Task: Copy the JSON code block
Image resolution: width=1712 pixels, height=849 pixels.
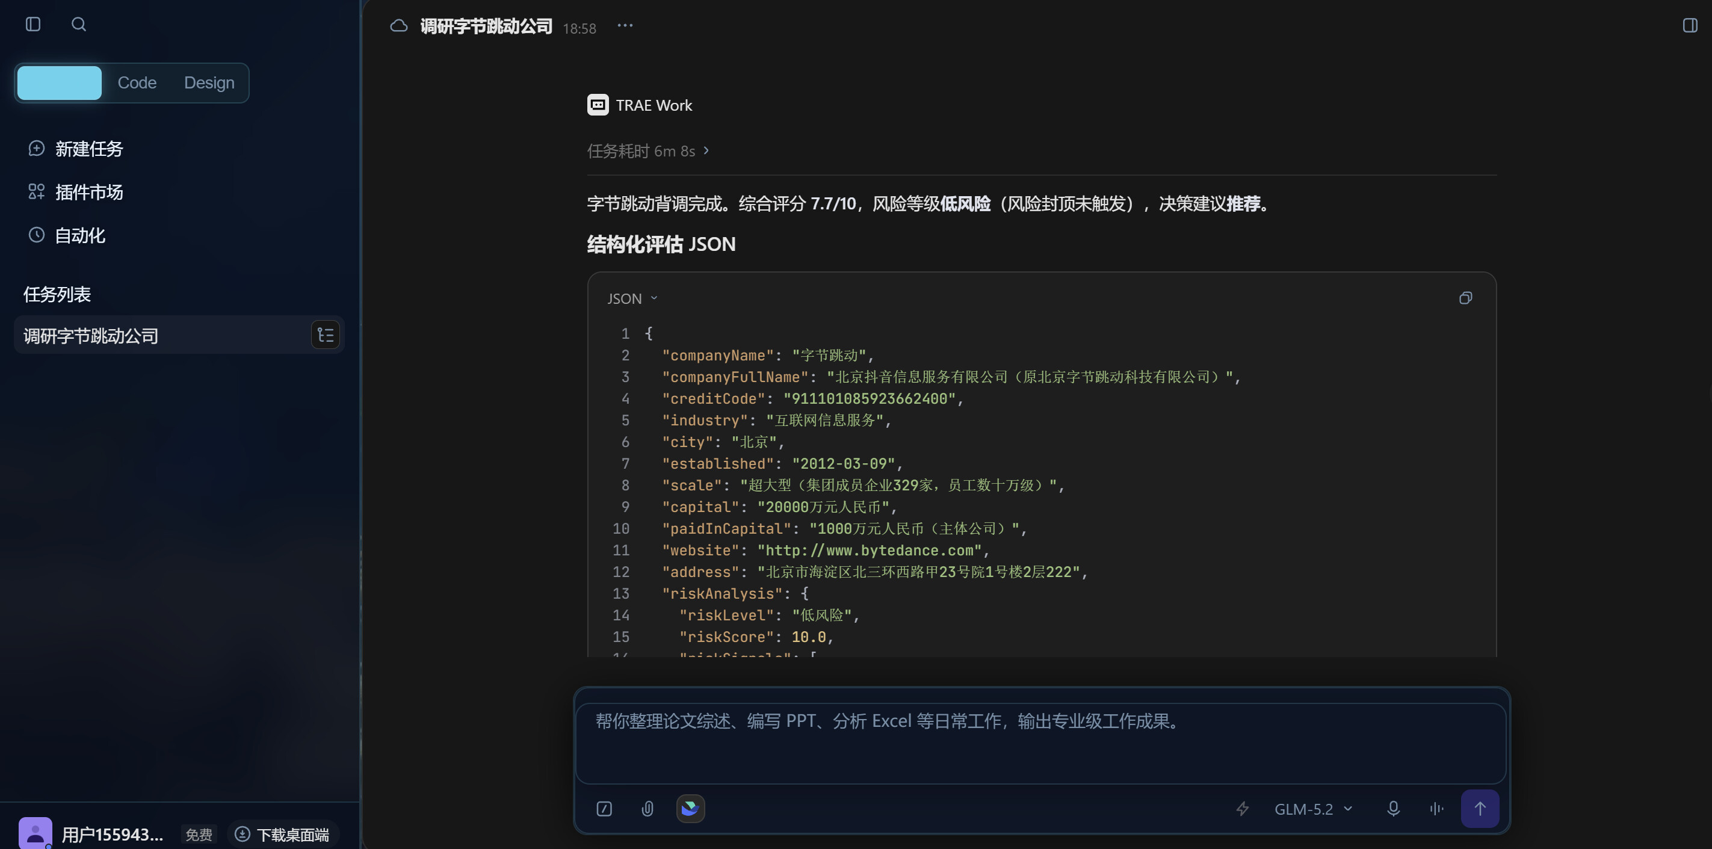Action: (1465, 298)
